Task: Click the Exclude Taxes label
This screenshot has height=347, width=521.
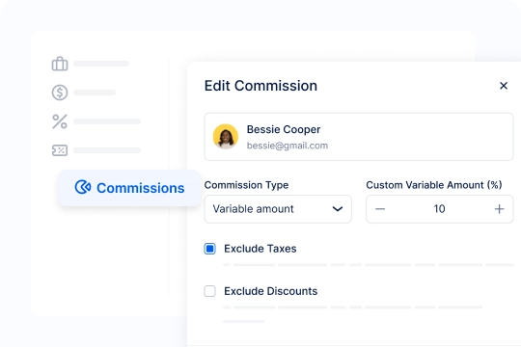Action: tap(260, 249)
